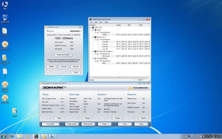Click the Graphs button in 3DMark06
This screenshot has height=139, width=222.
coord(105,124)
